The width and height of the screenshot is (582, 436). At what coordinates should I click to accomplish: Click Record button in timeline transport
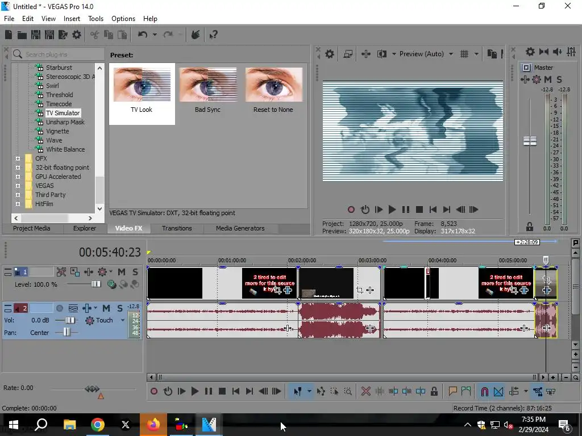tap(154, 392)
